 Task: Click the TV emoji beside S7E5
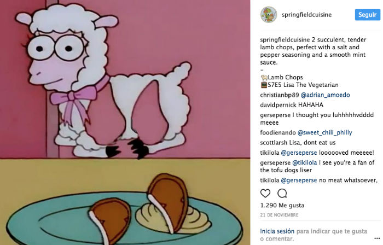tap(264, 85)
